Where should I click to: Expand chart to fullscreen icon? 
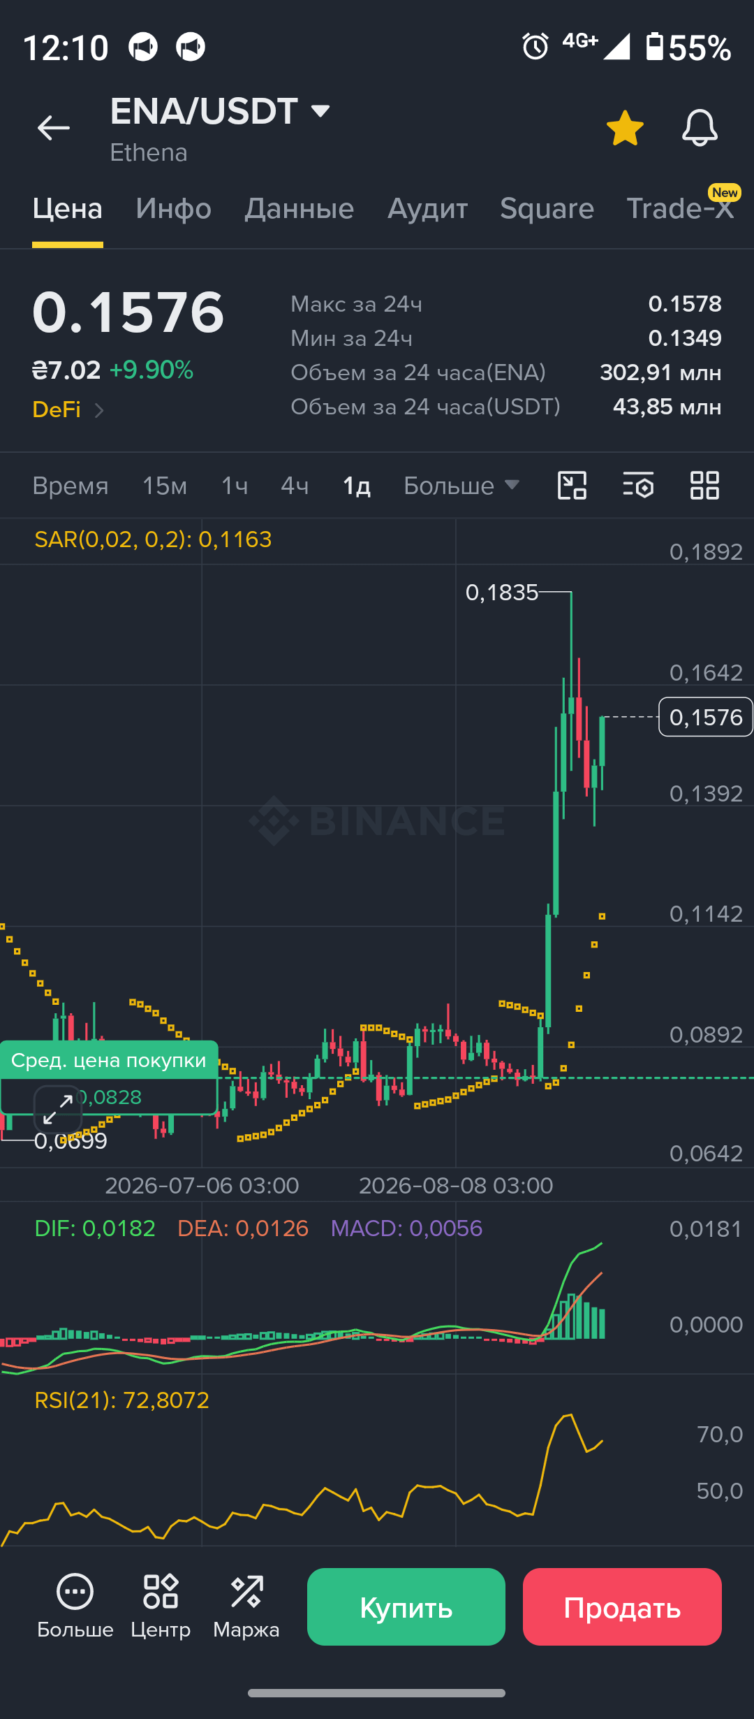(x=58, y=1109)
